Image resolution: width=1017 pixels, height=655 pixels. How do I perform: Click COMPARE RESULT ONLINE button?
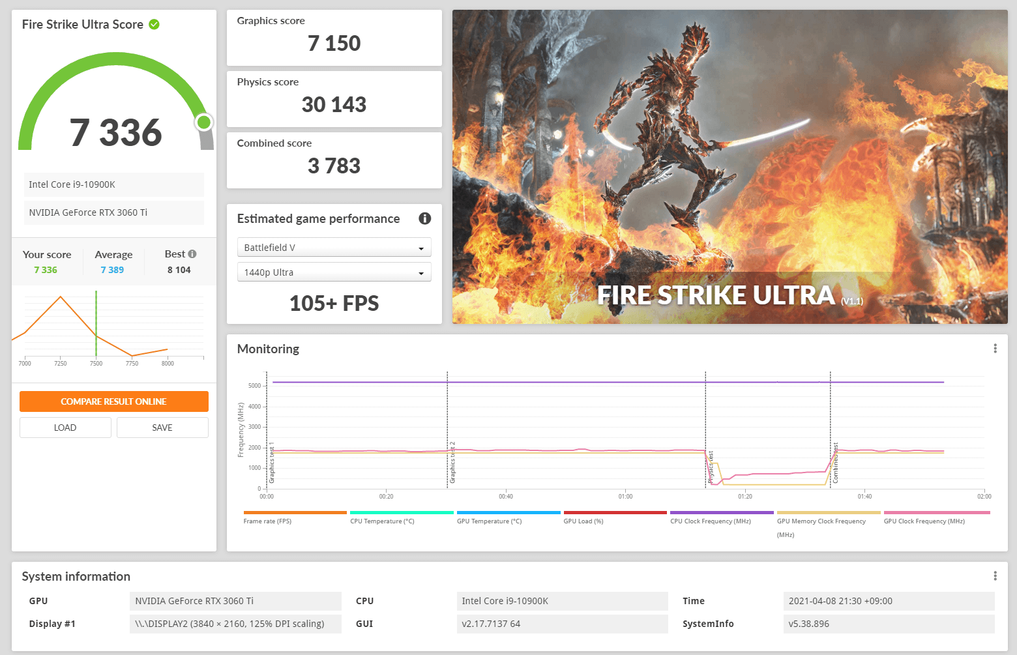tap(114, 401)
